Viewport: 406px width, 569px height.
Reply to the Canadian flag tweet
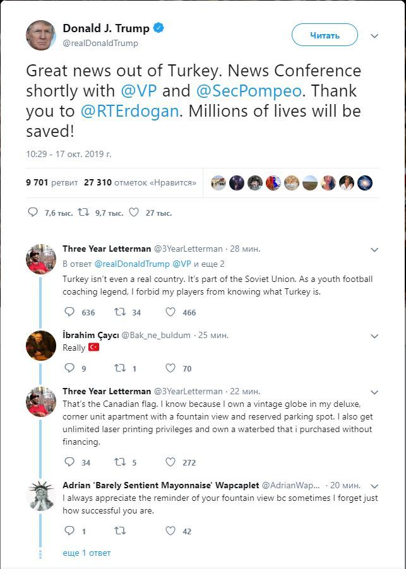[x=69, y=462]
